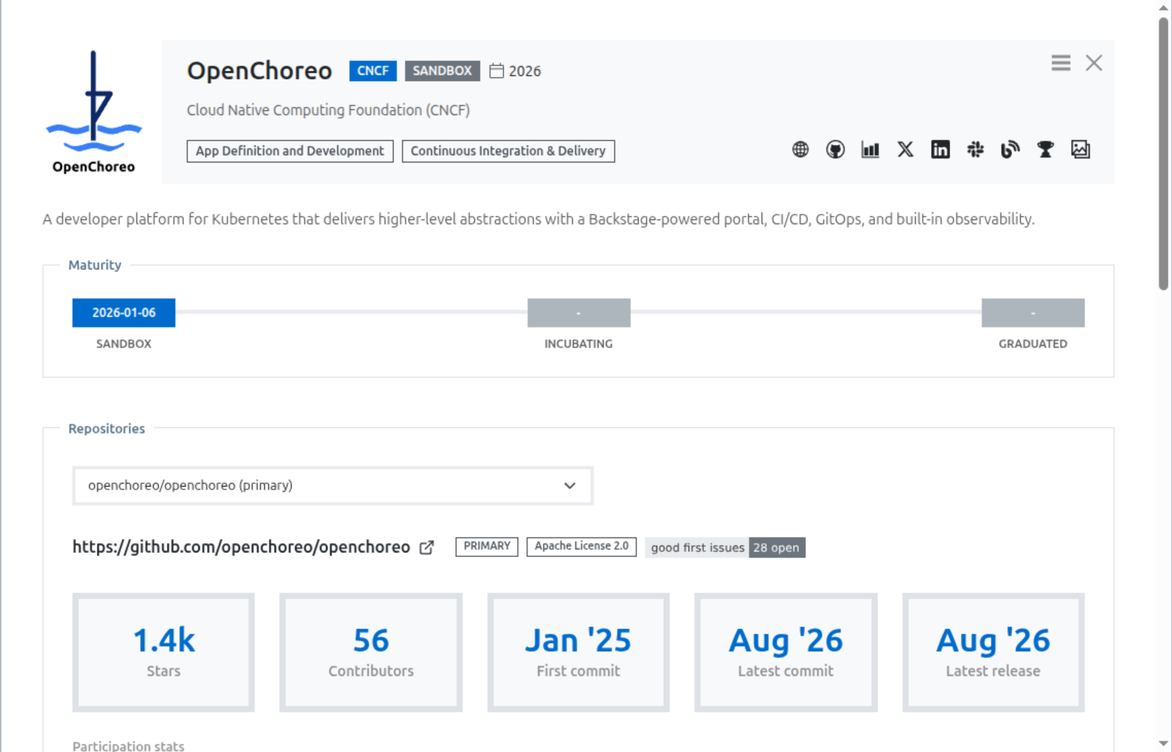
Task: Expand the openchoreo/openchoreo repository dropdown
Action: coord(332,486)
